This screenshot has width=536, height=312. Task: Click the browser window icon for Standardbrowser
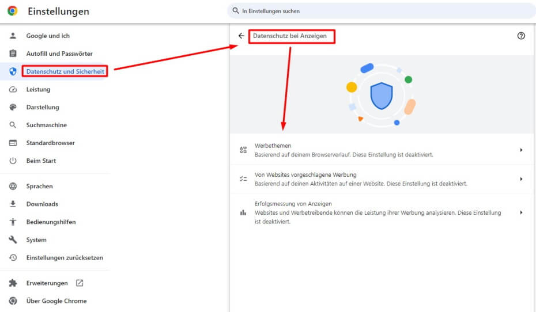click(x=13, y=143)
